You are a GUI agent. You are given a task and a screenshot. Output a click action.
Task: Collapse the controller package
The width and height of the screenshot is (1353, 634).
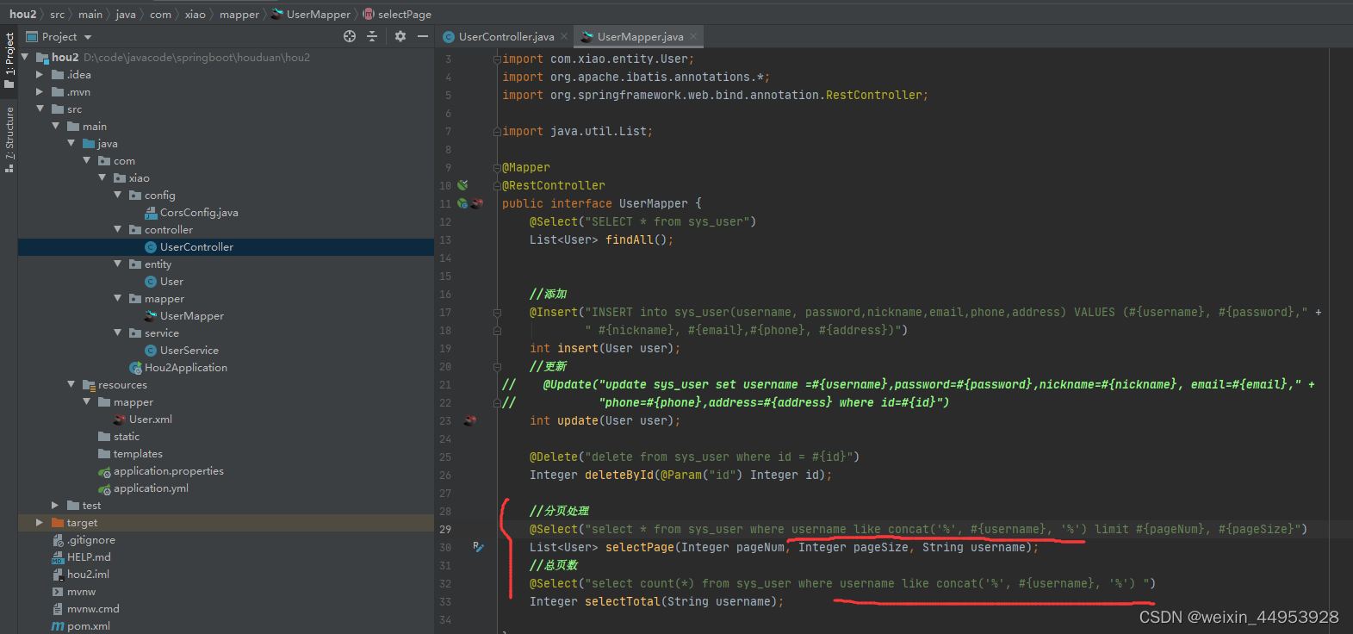(117, 229)
